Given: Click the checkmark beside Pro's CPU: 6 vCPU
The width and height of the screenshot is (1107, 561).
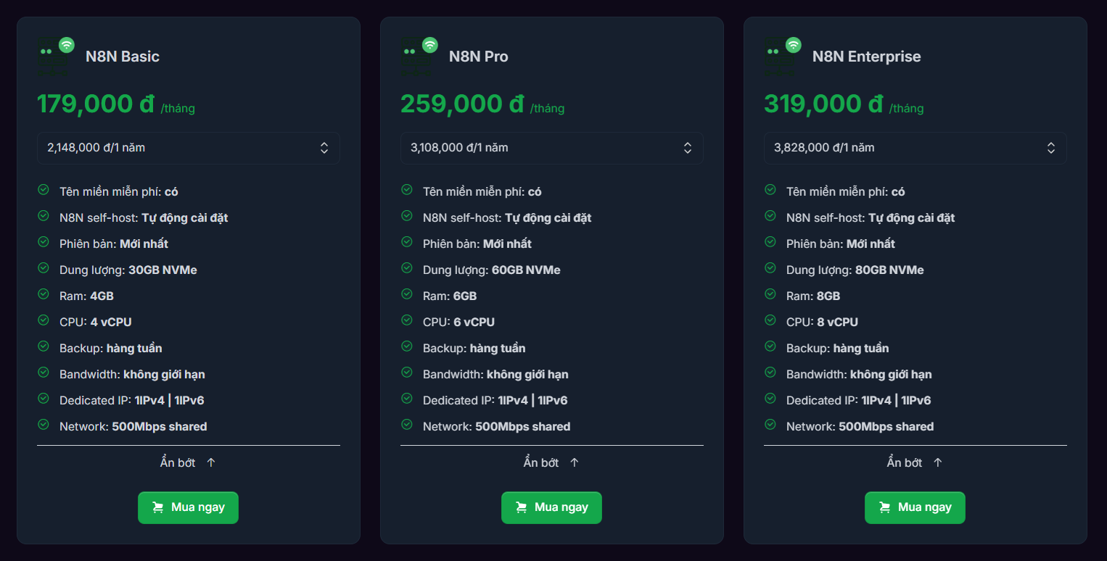Looking at the screenshot, I should 407,320.
